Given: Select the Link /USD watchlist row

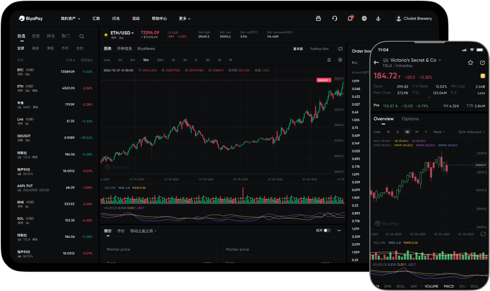Looking at the screenshot, I should pos(55,121).
